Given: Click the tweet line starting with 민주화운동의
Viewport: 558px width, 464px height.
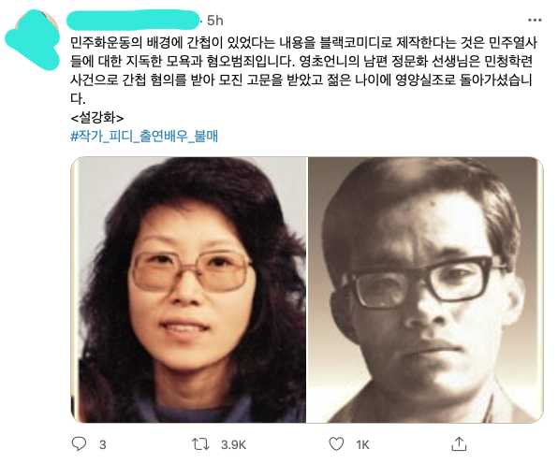Looking at the screenshot, I should click(303, 43).
